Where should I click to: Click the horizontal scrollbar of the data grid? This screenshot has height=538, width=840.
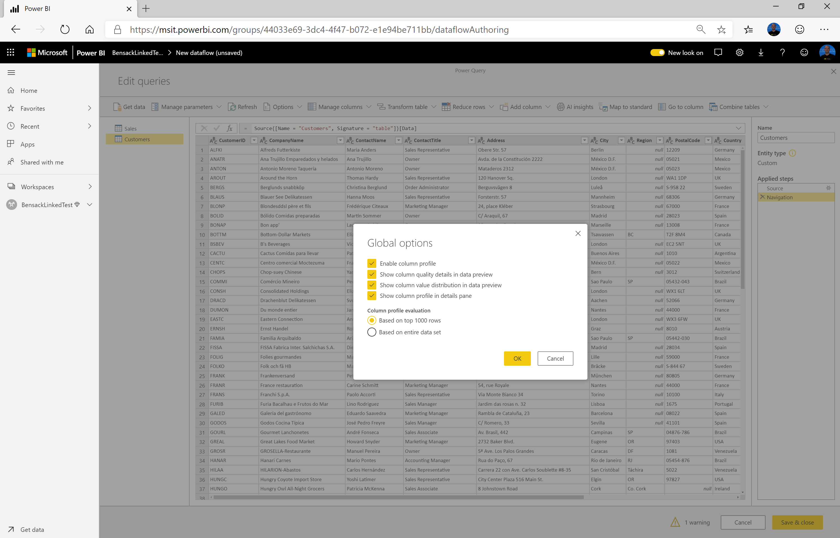398,497
